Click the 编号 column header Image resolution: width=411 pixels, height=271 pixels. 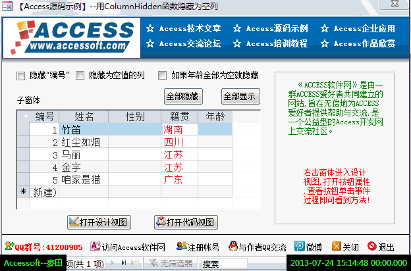[44, 116]
